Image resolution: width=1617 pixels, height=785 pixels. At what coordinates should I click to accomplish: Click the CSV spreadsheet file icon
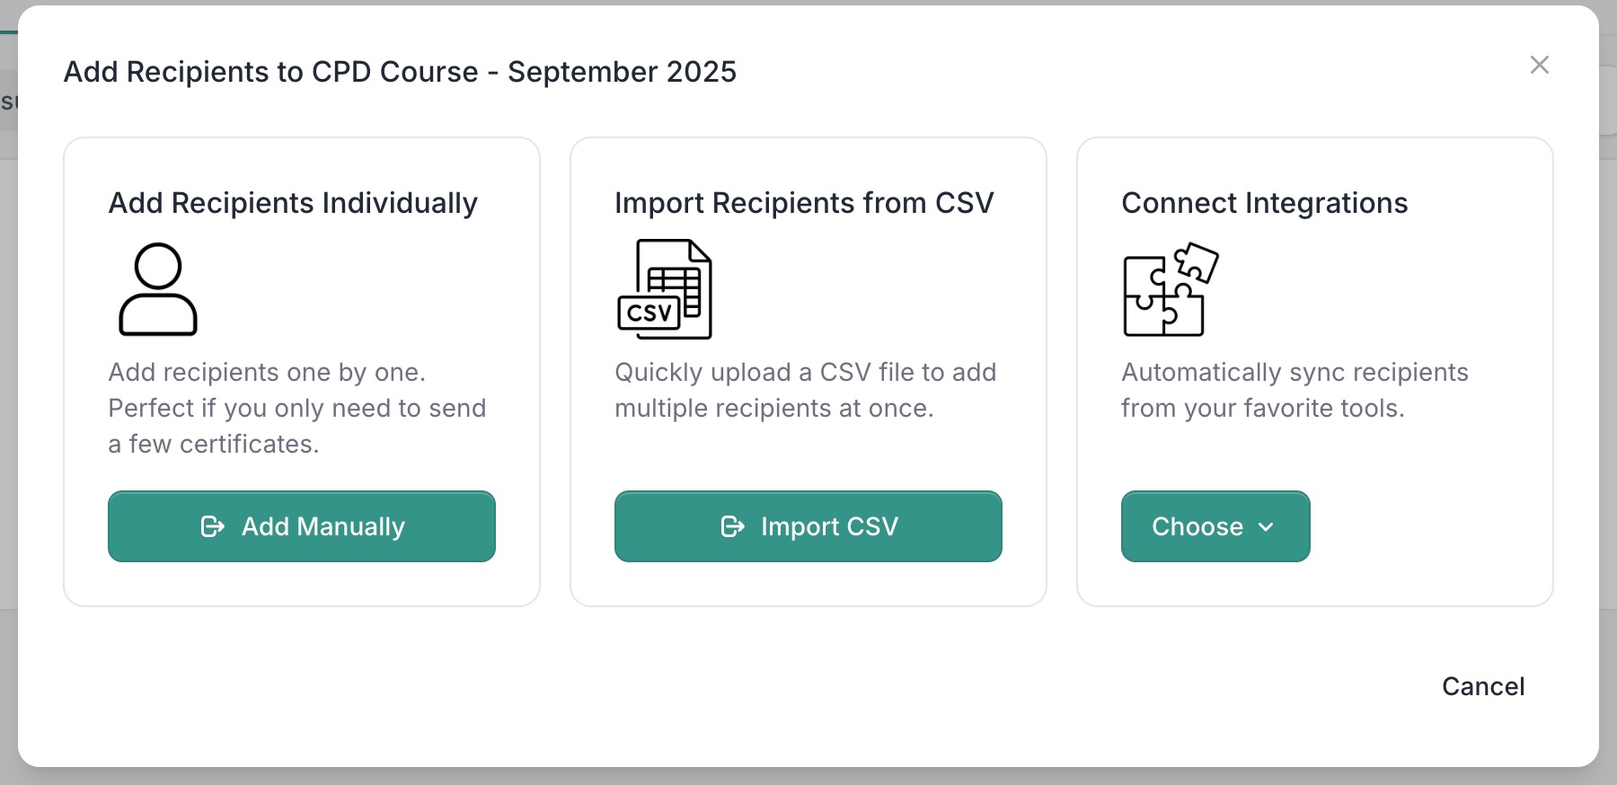pos(665,289)
